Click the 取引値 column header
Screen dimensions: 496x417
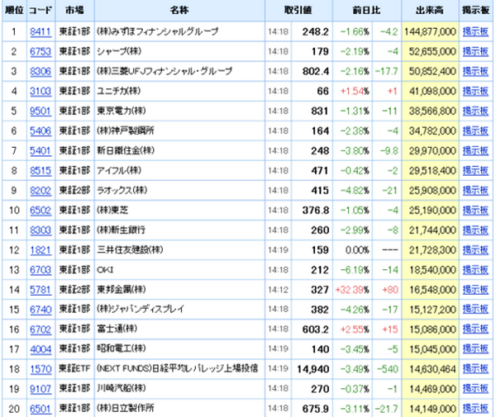coord(298,11)
